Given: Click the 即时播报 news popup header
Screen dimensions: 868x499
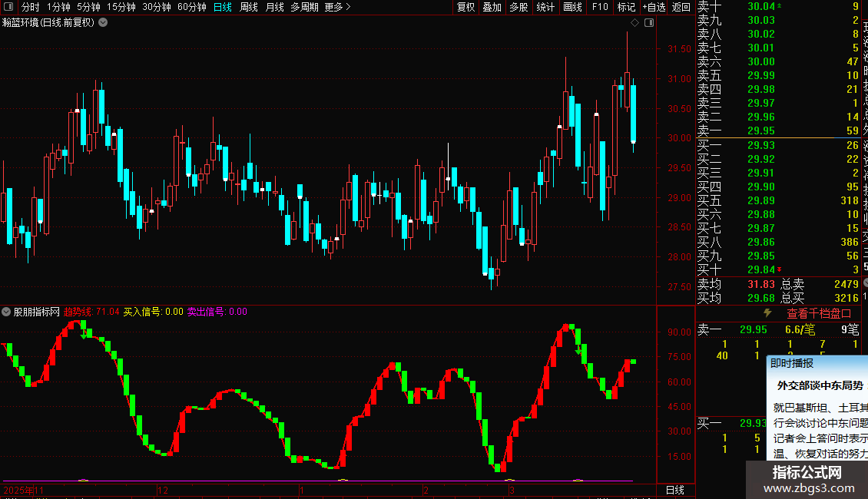Looking at the screenshot, I should 792,363.
